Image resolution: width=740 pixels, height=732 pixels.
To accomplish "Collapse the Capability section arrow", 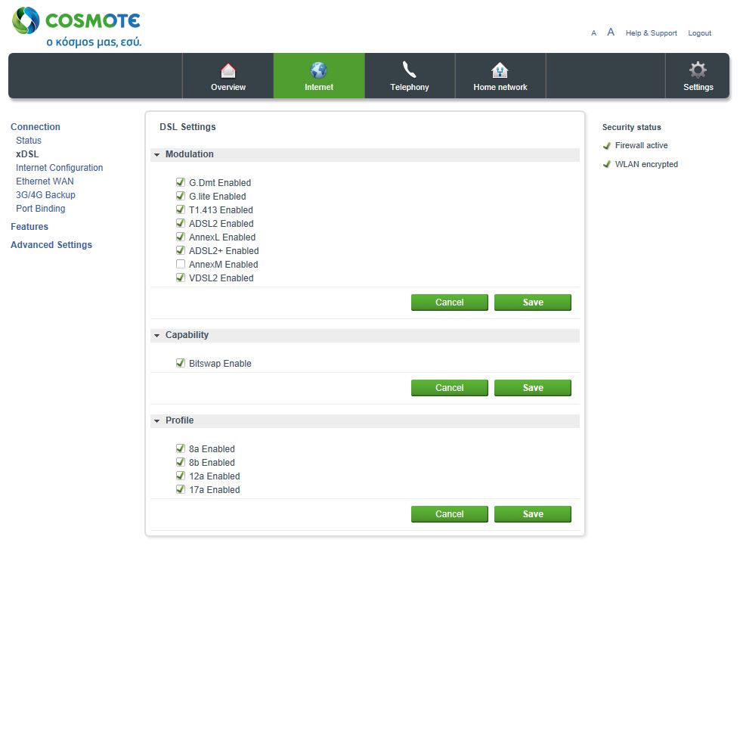I will (156, 336).
